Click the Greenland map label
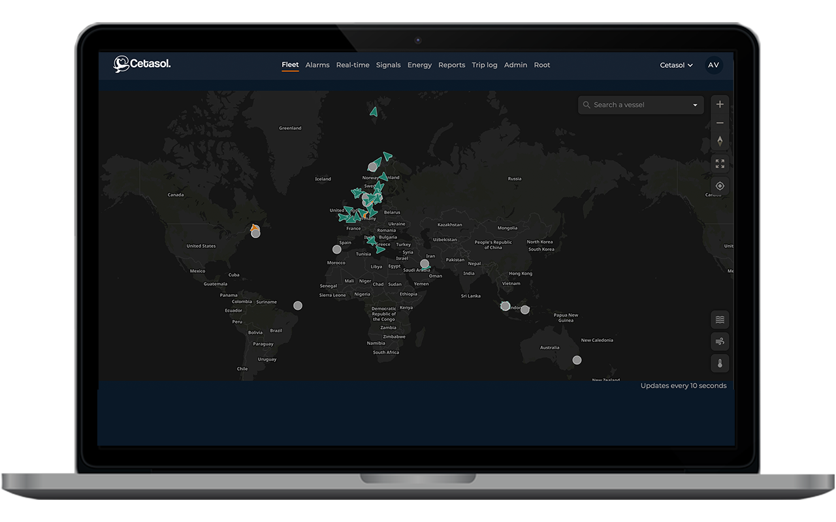Viewport: 836px width, 522px height. click(x=290, y=128)
